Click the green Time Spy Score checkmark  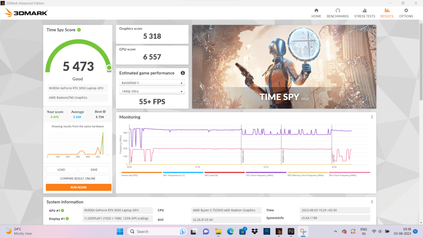[x=79, y=30]
